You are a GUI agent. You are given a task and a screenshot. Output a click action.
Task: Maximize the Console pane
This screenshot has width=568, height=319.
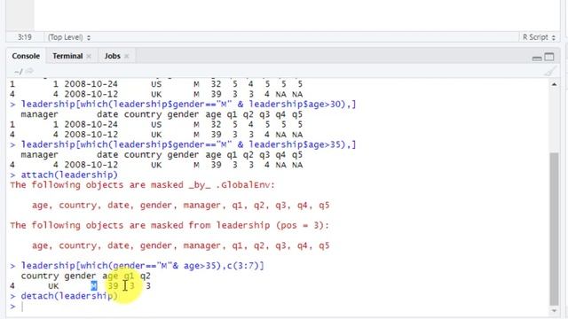(x=549, y=57)
